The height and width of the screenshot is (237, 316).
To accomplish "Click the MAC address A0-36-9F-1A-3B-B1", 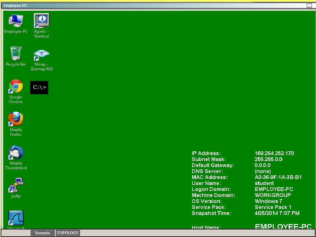I will (x=278, y=177).
